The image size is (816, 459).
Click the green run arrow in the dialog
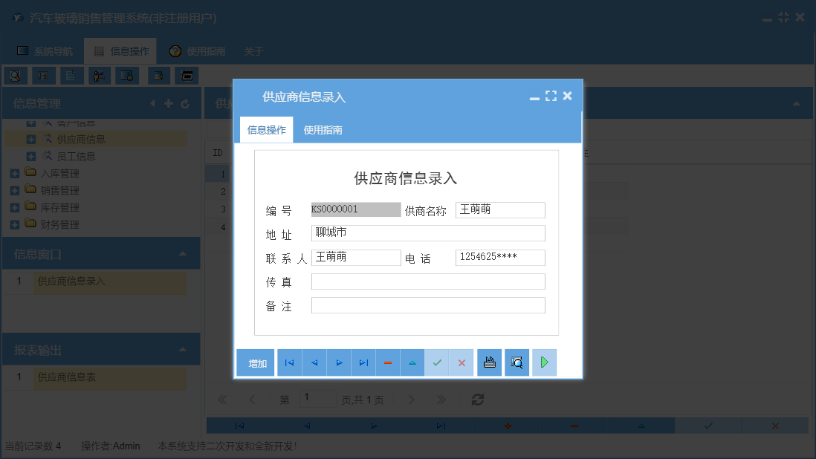point(544,362)
